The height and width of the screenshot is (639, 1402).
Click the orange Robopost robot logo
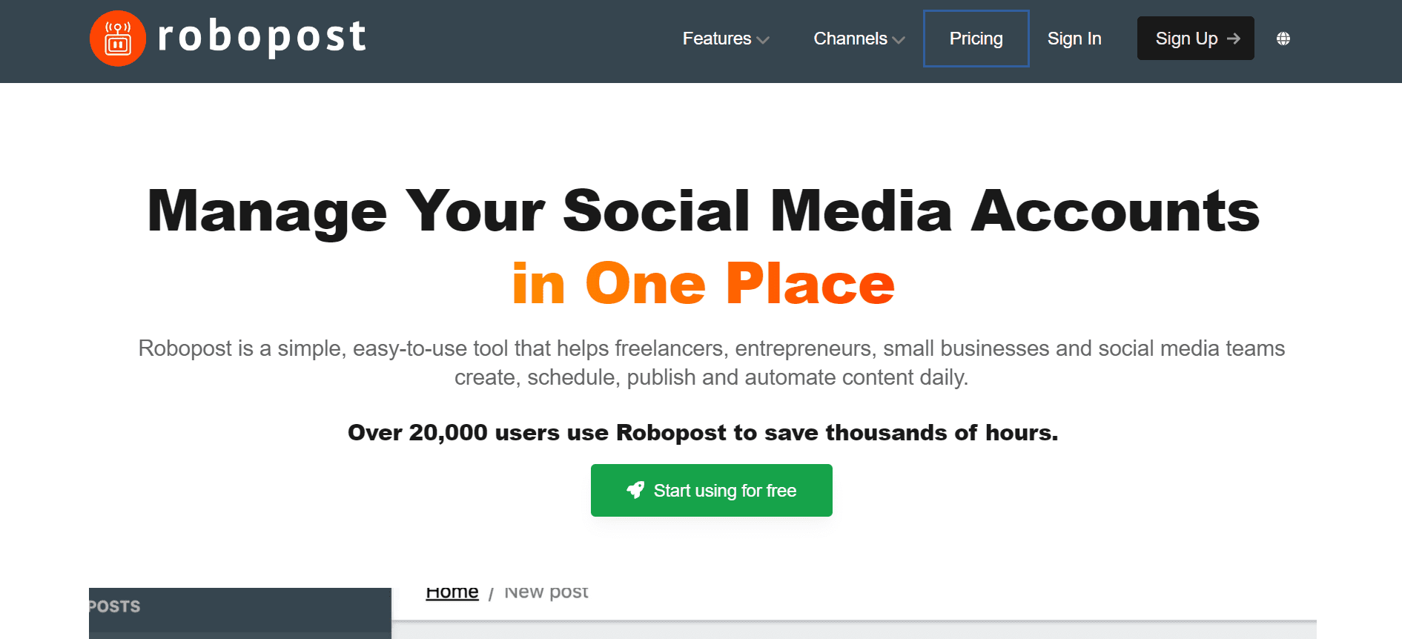click(117, 38)
